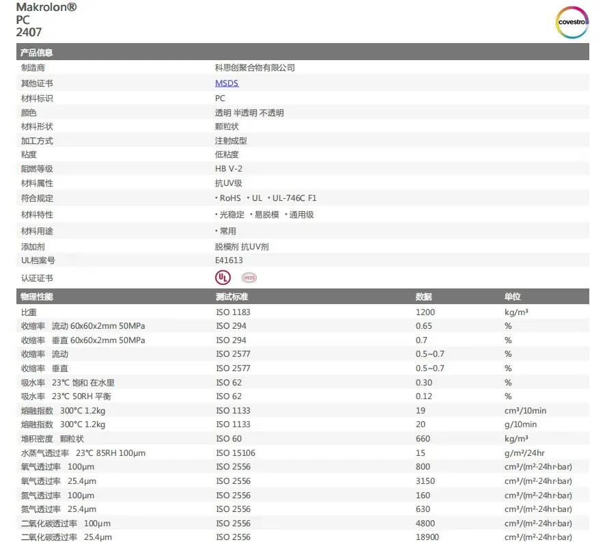Select the material features 光稳定 易脱模 通用级

tap(264, 215)
